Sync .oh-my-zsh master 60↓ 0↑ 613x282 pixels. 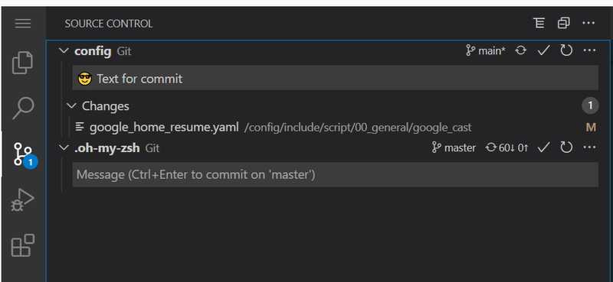point(507,147)
